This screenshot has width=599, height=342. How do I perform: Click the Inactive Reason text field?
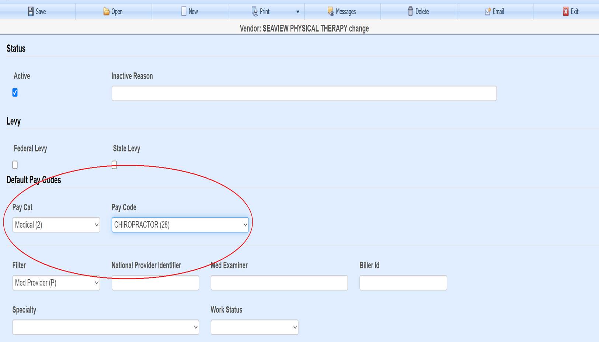click(304, 93)
